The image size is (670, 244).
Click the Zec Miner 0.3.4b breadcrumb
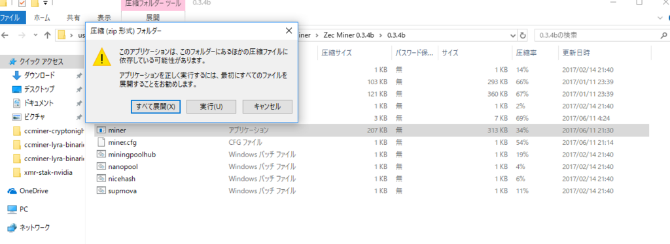pos(349,35)
